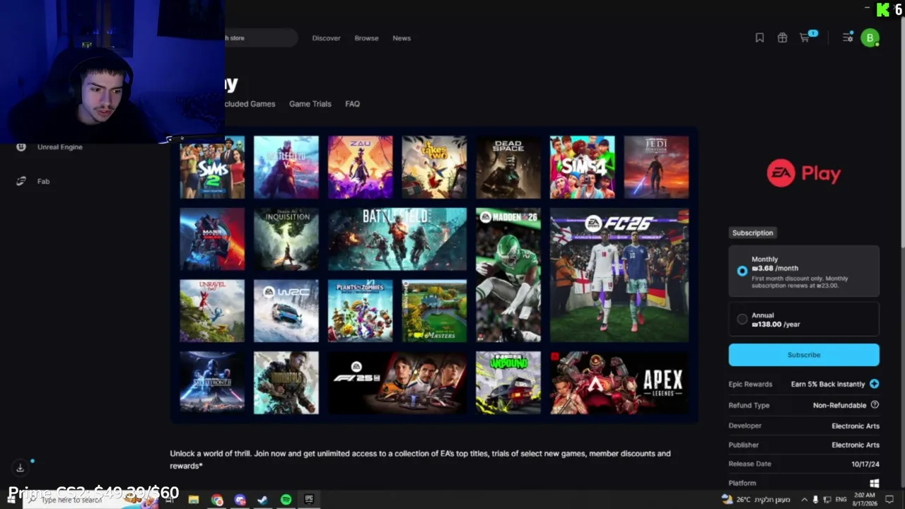Open Steam from the taskbar

pos(263,500)
